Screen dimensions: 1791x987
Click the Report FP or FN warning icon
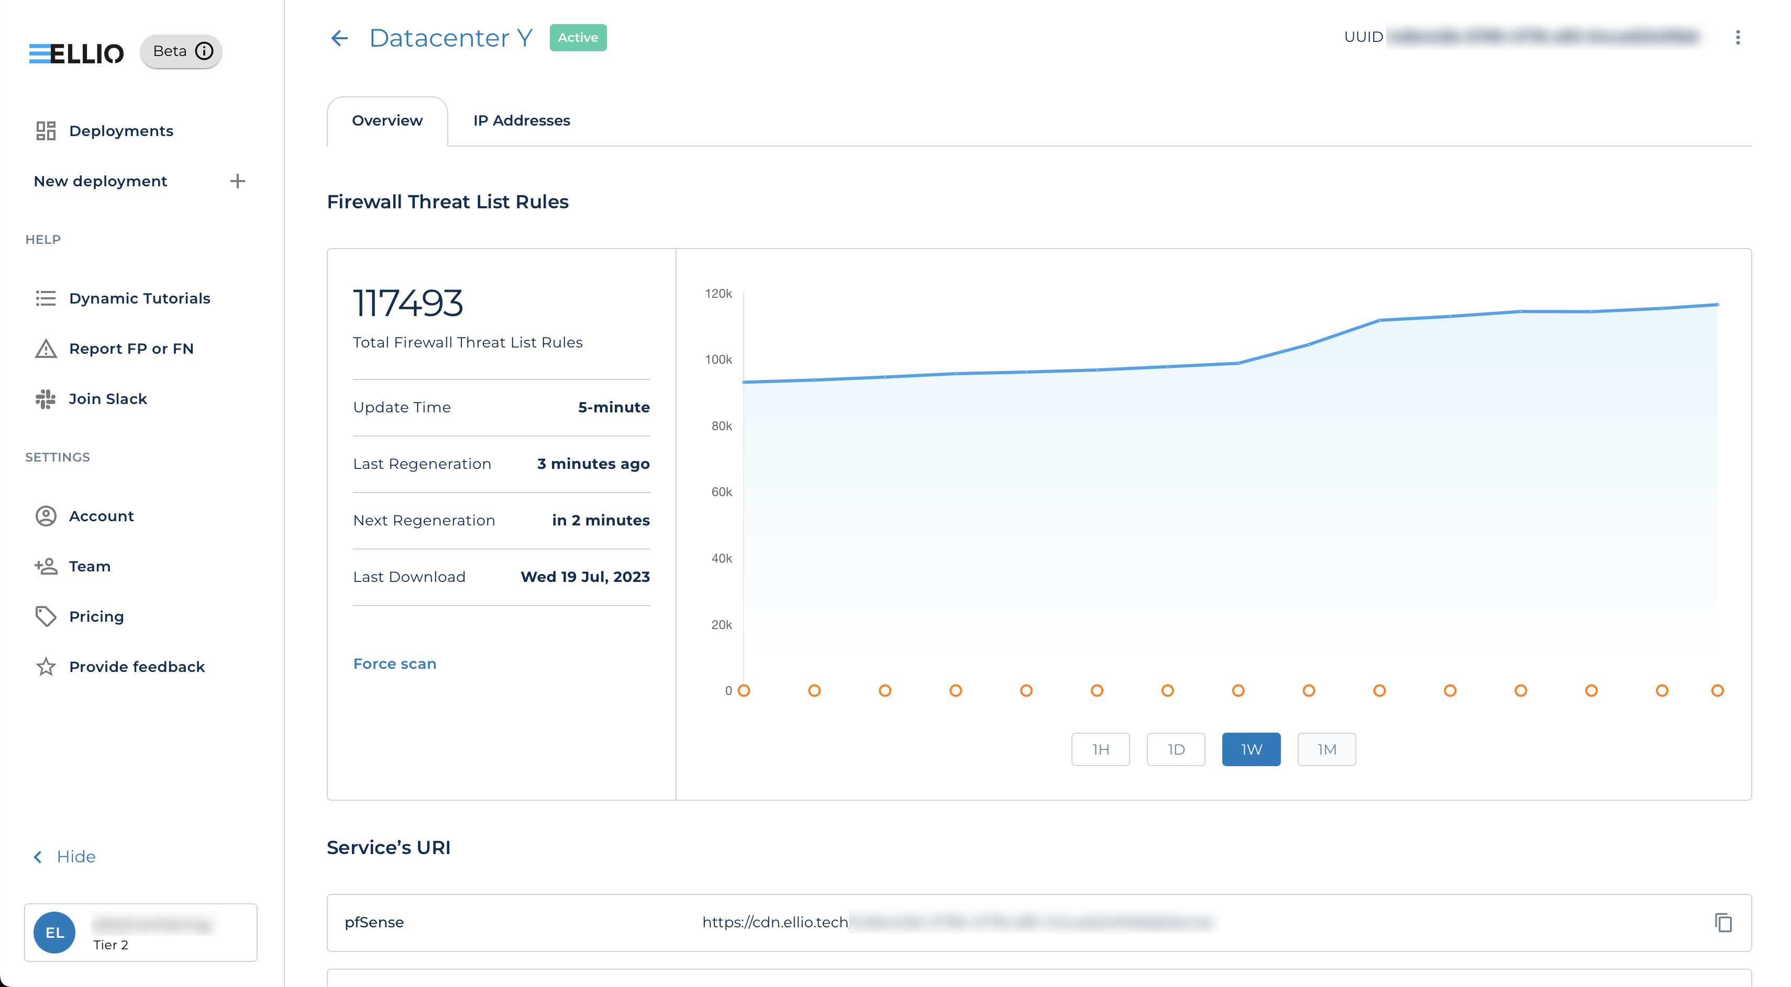(46, 349)
